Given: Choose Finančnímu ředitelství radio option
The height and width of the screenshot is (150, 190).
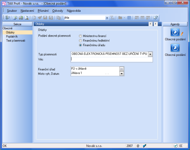Looking at the screenshot, I should coord(80,41).
